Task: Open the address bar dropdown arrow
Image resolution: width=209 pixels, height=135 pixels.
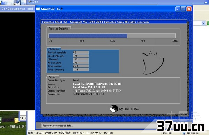Action: [203, 23]
